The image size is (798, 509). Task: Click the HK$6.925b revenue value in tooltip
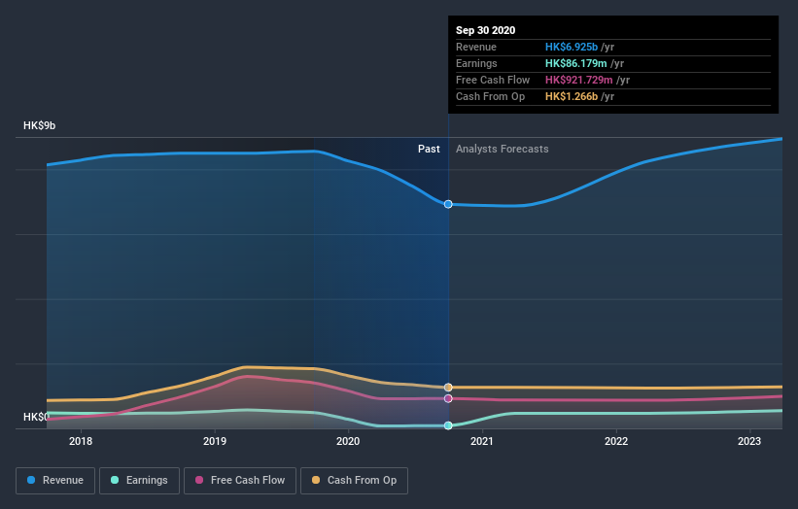point(572,47)
